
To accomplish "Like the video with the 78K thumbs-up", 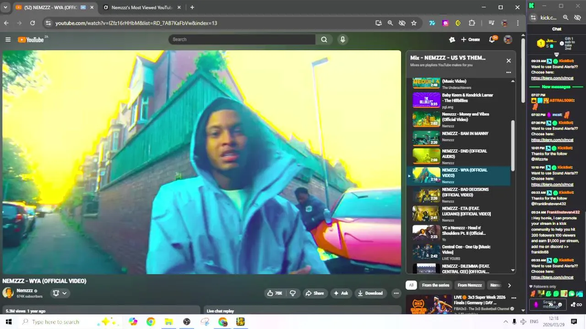I will [x=275, y=293].
